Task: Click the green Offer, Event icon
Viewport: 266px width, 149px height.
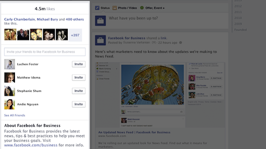Action: pyautogui.click(x=142, y=8)
